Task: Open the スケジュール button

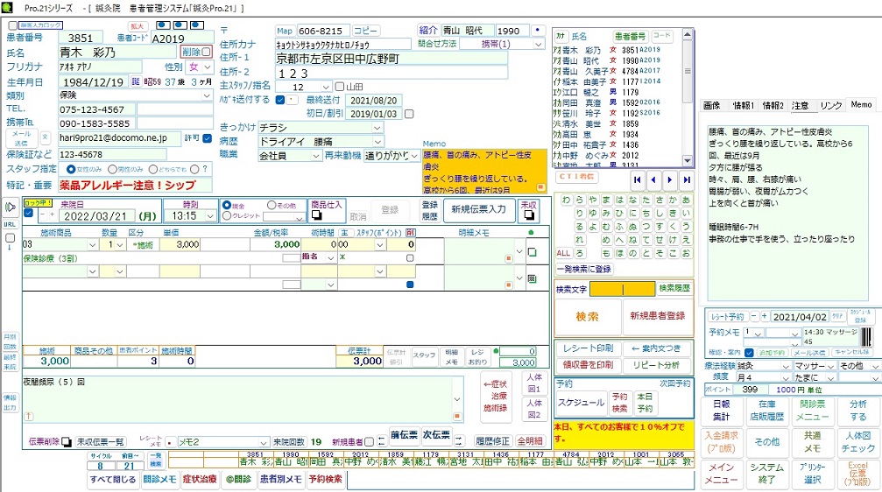Action: click(581, 403)
